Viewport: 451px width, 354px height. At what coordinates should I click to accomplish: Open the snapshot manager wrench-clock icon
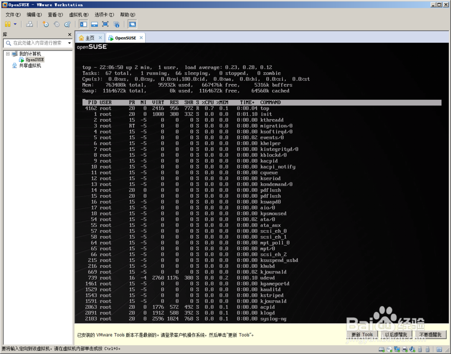[x=67, y=24]
